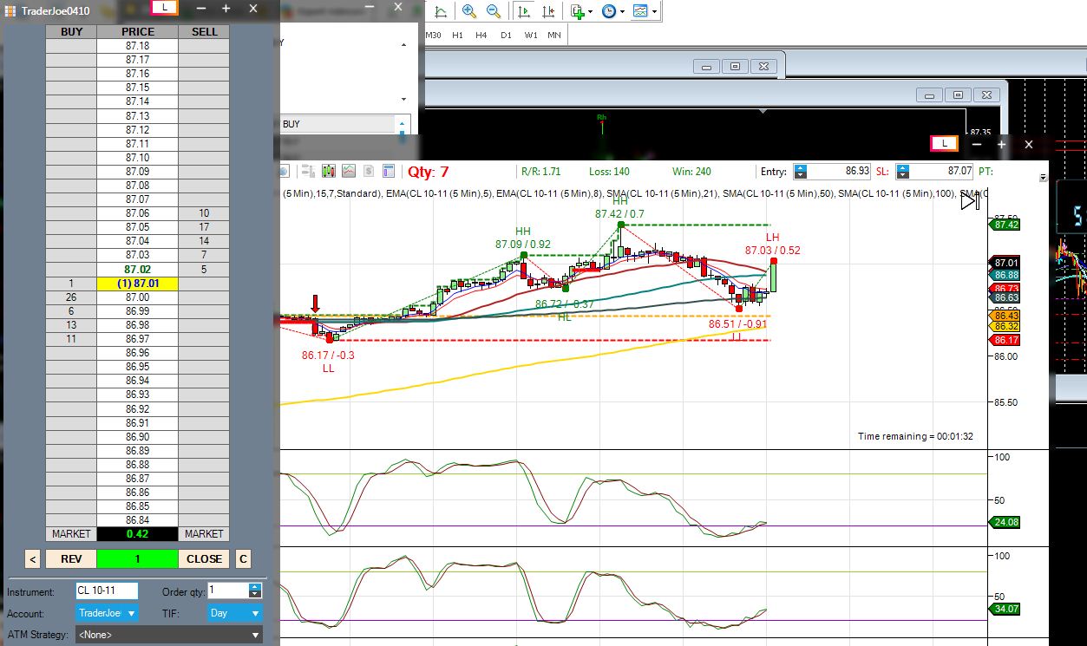Click the chart templates icon
This screenshot has width=1087, height=646.
640,11
